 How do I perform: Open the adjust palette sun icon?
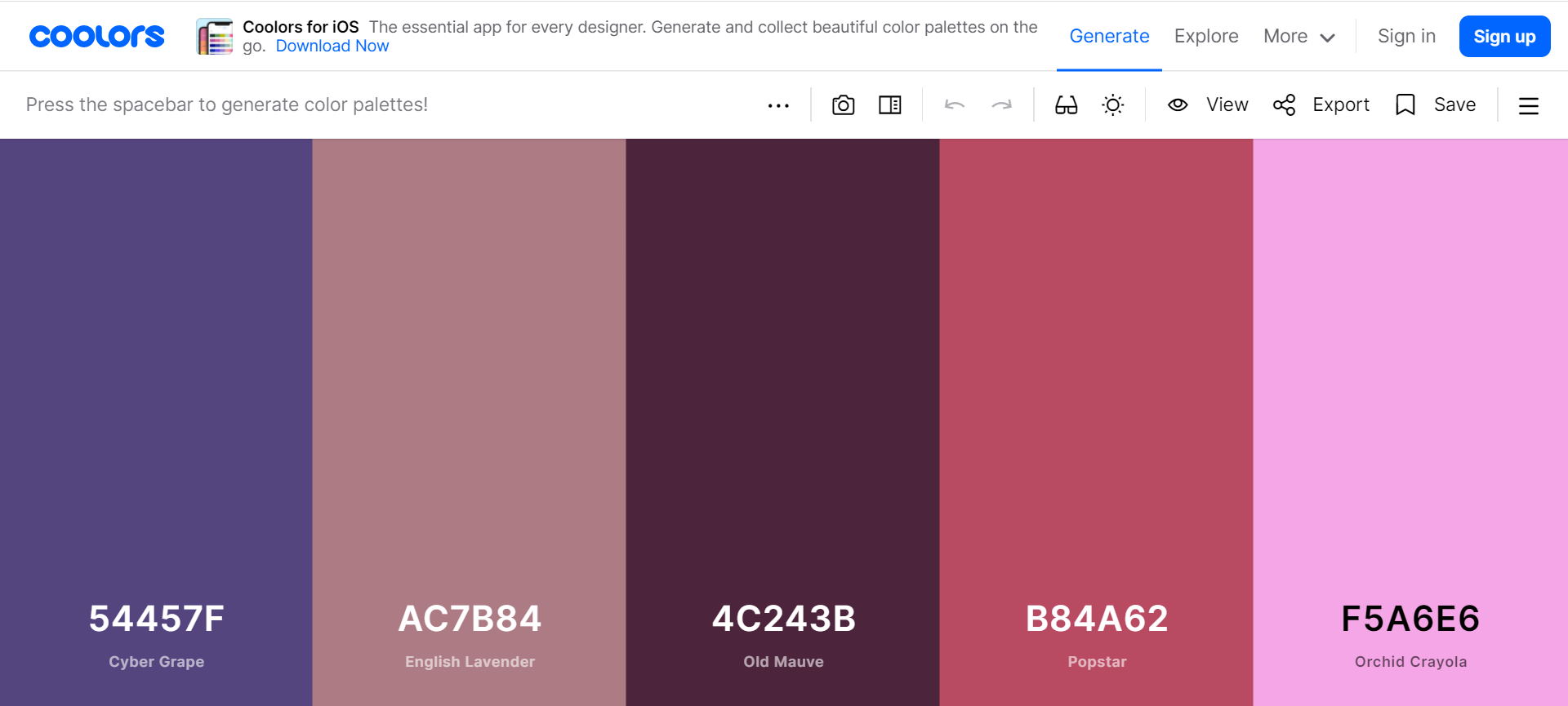[1113, 105]
